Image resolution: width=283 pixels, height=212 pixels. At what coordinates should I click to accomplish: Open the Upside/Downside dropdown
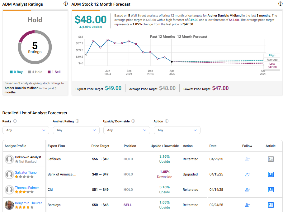click(x=126, y=130)
